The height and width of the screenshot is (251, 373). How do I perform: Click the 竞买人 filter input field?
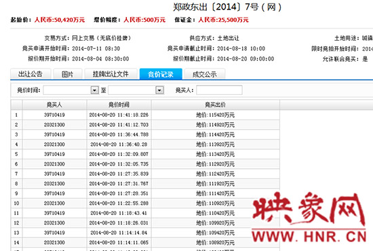219,90
